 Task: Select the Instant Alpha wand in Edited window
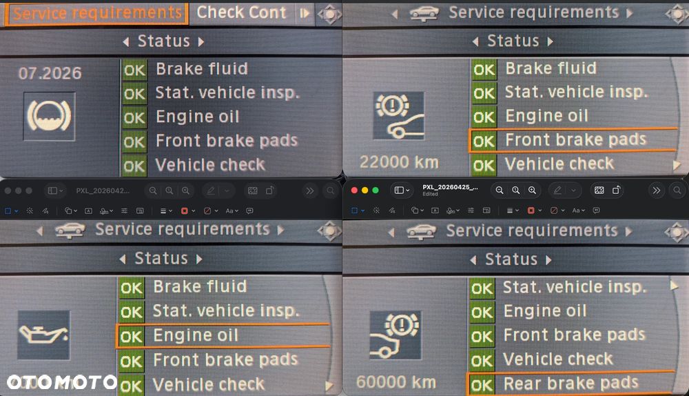[377, 210]
